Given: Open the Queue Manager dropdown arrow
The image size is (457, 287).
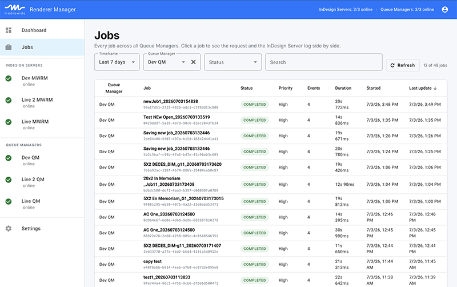Looking at the screenshot, I should [183, 62].
